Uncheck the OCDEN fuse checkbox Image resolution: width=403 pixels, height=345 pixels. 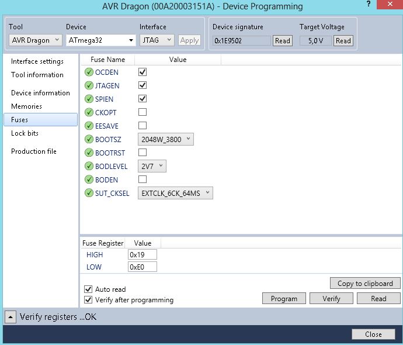(x=143, y=72)
